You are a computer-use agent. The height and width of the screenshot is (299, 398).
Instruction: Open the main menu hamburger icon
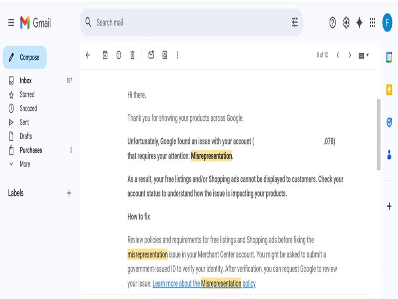pos(11,23)
